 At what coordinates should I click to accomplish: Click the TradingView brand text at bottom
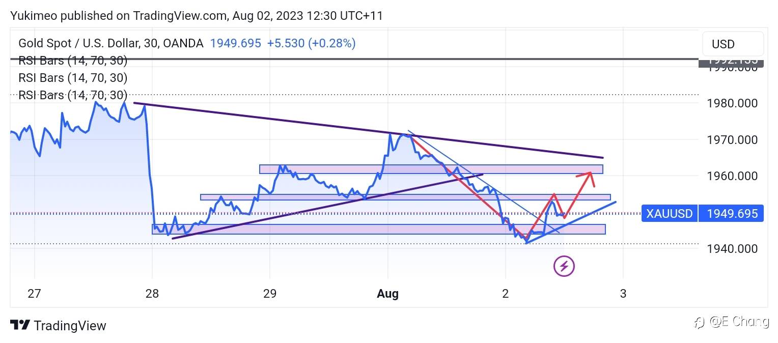point(70,326)
